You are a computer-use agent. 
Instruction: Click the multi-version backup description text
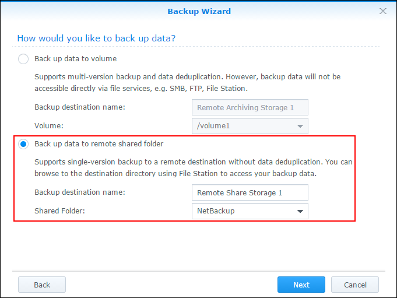(187, 83)
